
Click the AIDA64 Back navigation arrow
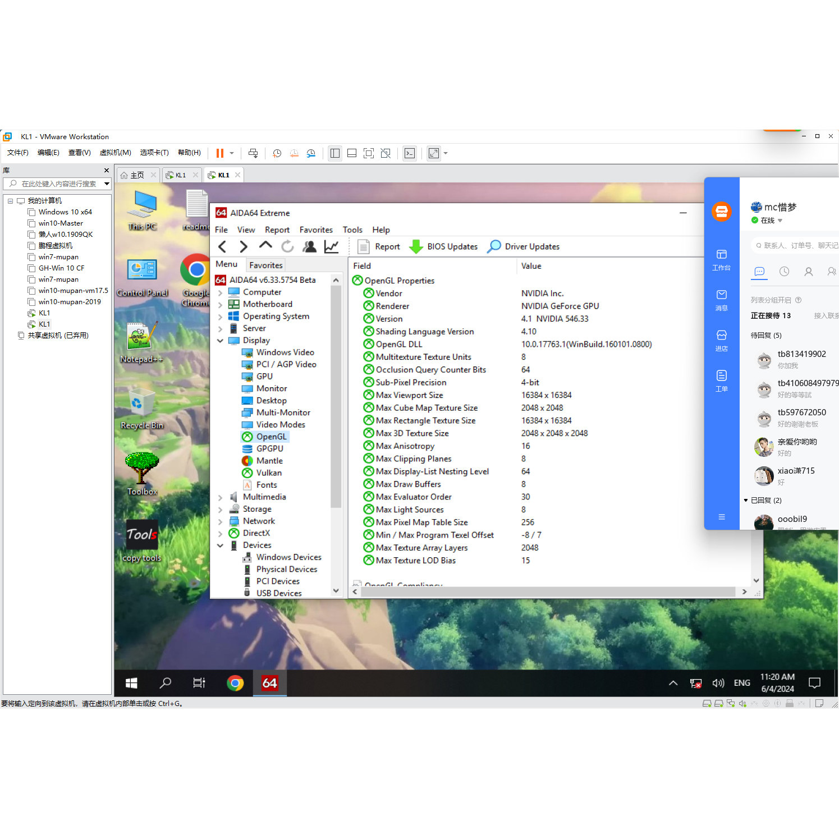(x=222, y=246)
